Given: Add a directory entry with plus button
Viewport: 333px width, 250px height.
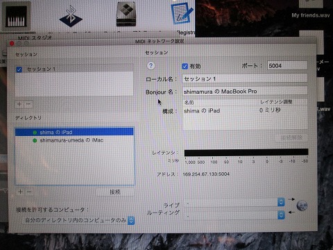Looking at the screenshot, I should click(20, 192).
